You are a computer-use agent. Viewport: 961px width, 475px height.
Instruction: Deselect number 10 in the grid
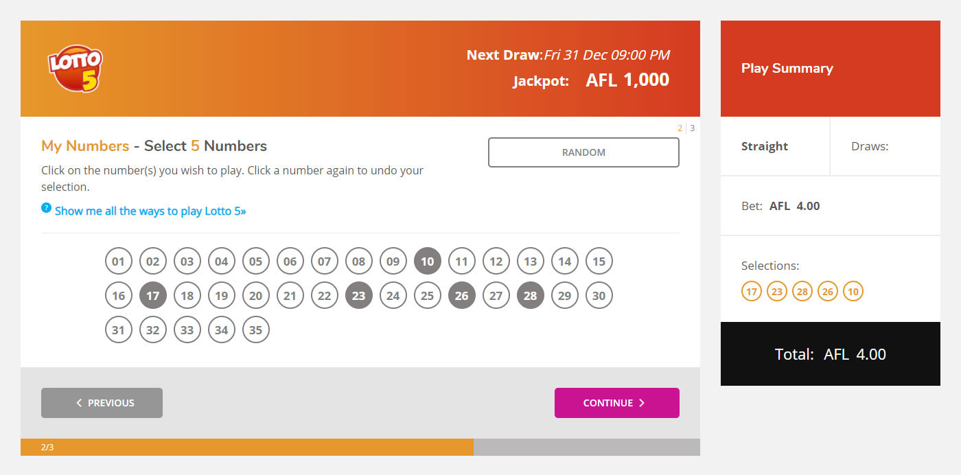428,261
